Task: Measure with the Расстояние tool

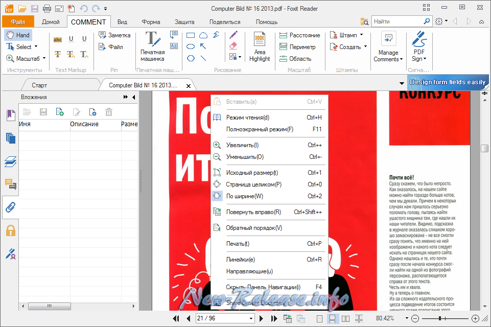Action: coord(300,35)
